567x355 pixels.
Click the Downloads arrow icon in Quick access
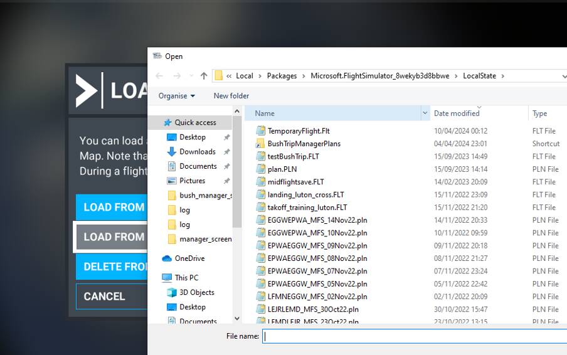[172, 152]
